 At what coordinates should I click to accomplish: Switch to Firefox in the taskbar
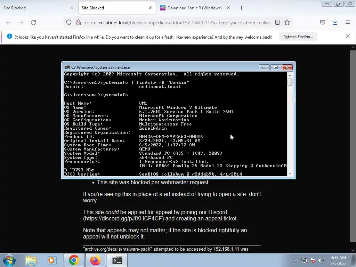96,260
